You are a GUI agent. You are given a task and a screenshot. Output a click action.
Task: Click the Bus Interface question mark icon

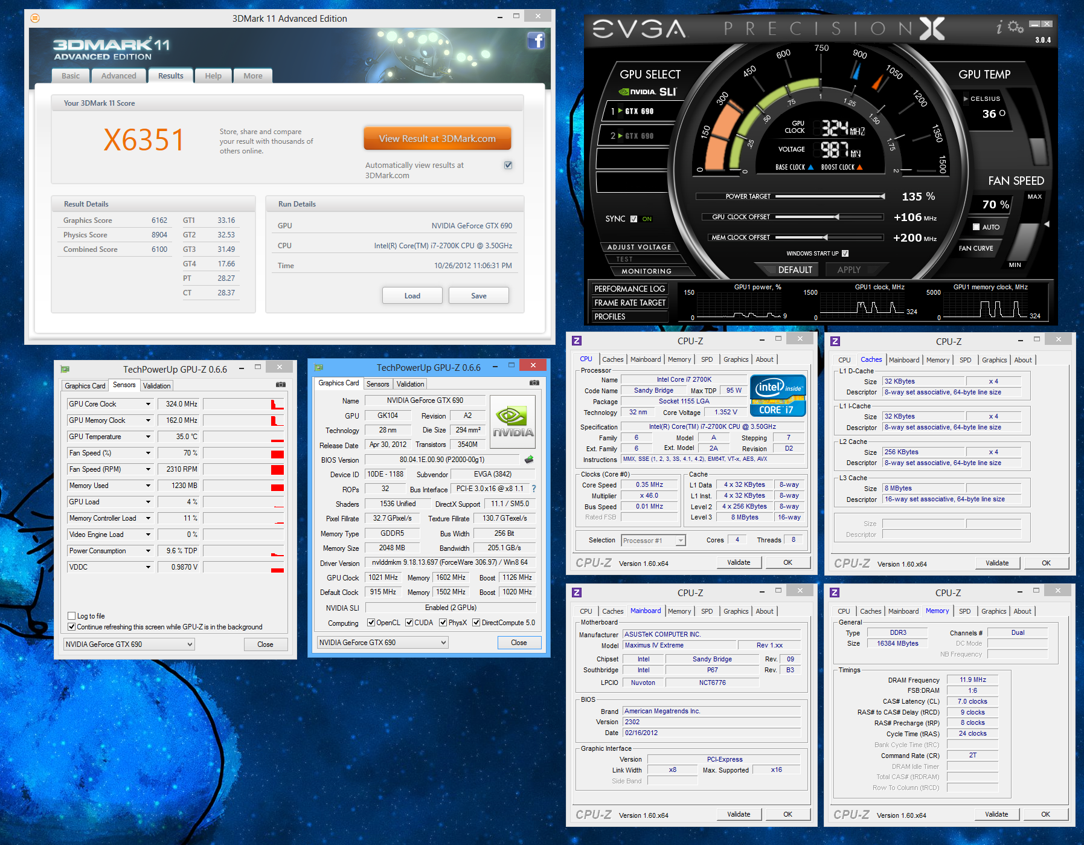click(534, 489)
